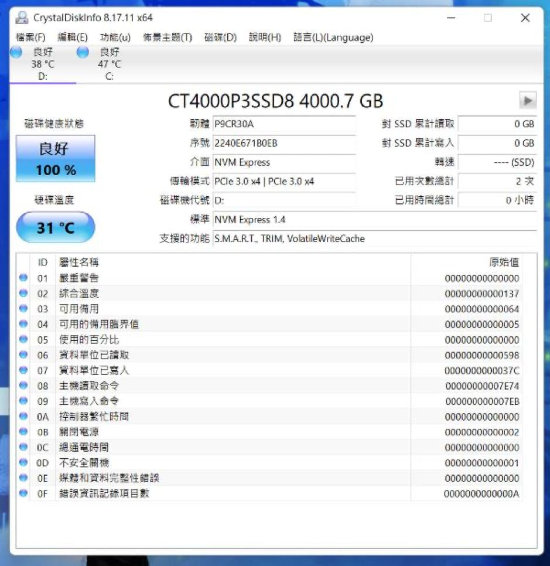Click raw value 000000000037C of 資料單位已寫入
Screen dimensions: 550x566
pos(482,371)
